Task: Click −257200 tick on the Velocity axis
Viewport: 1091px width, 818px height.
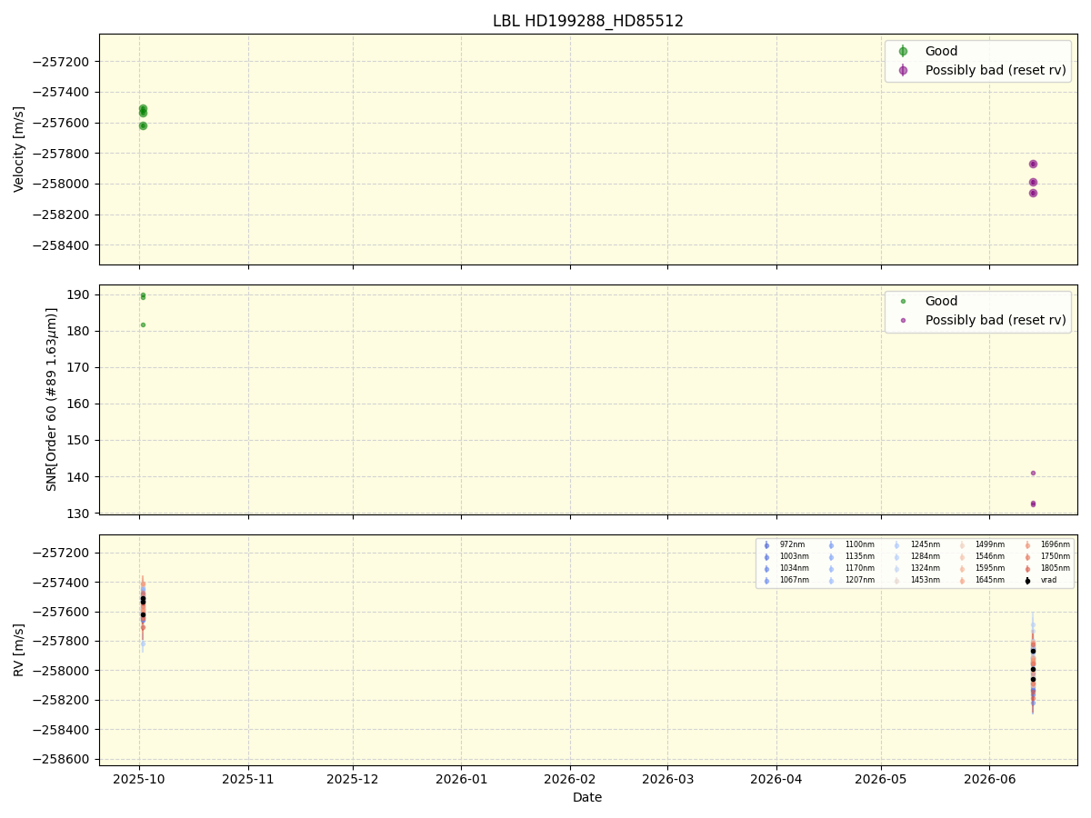Action: 61,62
